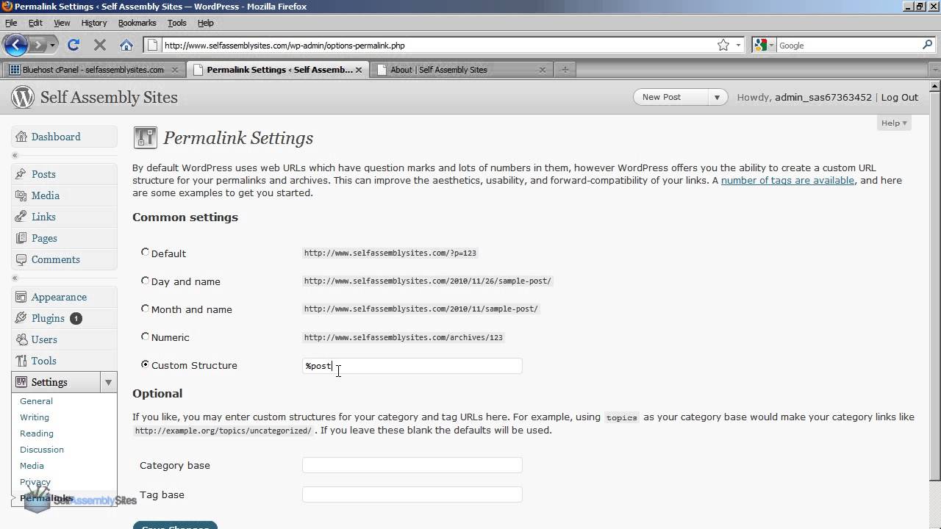The image size is (941, 529).
Task: Click the browser Back arrow button
Action: (x=15, y=45)
